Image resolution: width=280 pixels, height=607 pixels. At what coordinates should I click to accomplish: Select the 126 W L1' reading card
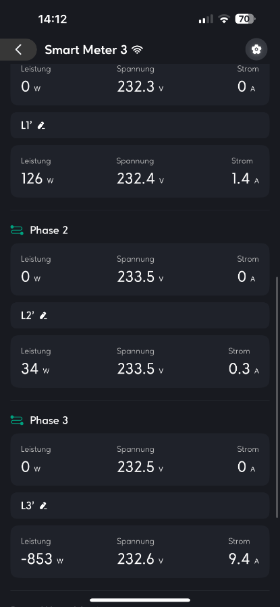pos(140,171)
